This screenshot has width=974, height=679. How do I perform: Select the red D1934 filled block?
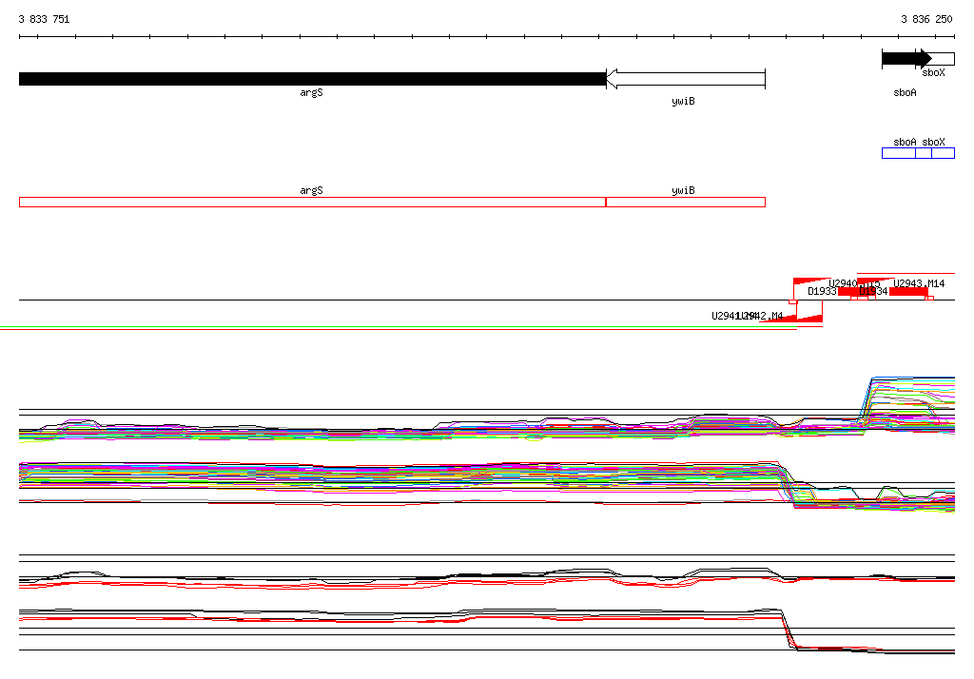pyautogui.click(x=857, y=291)
